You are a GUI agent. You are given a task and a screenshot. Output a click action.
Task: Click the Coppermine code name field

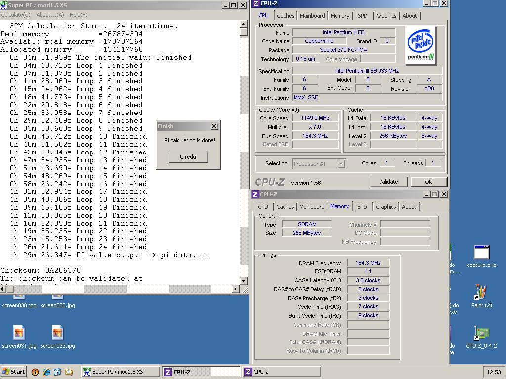point(319,41)
